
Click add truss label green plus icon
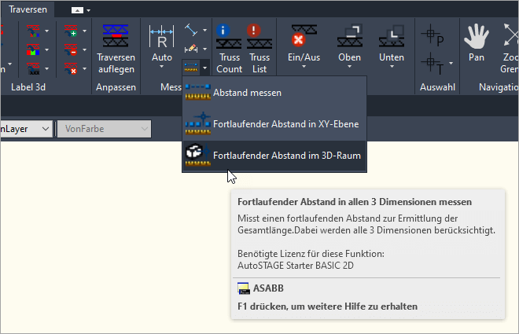tap(71, 31)
